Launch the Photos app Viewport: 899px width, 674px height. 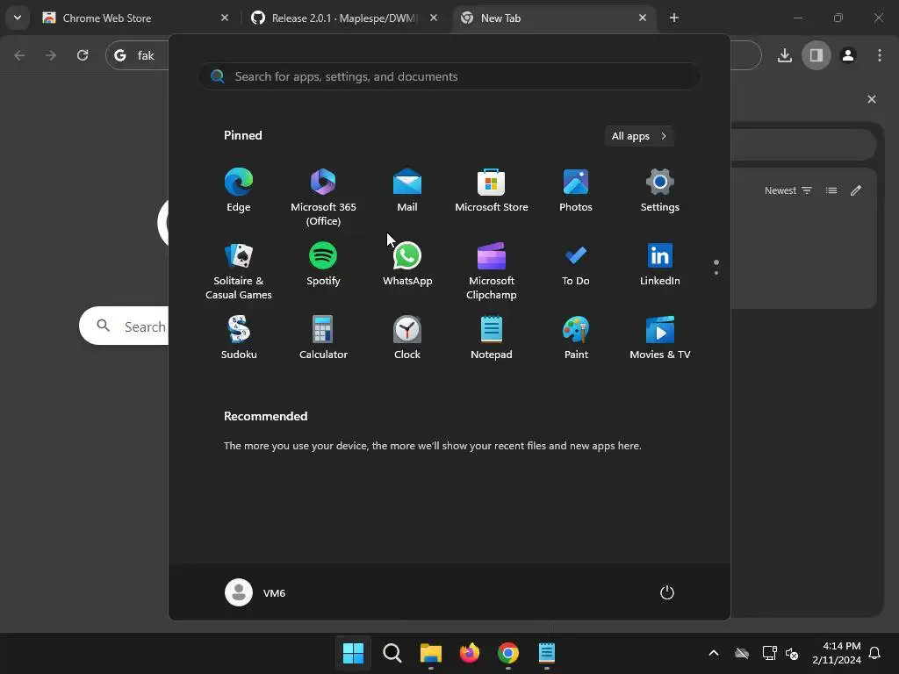(x=576, y=190)
